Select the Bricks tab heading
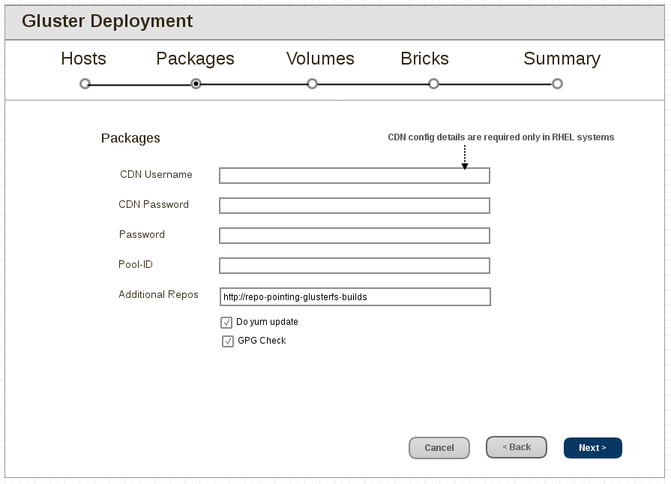The image size is (671, 484). (424, 59)
